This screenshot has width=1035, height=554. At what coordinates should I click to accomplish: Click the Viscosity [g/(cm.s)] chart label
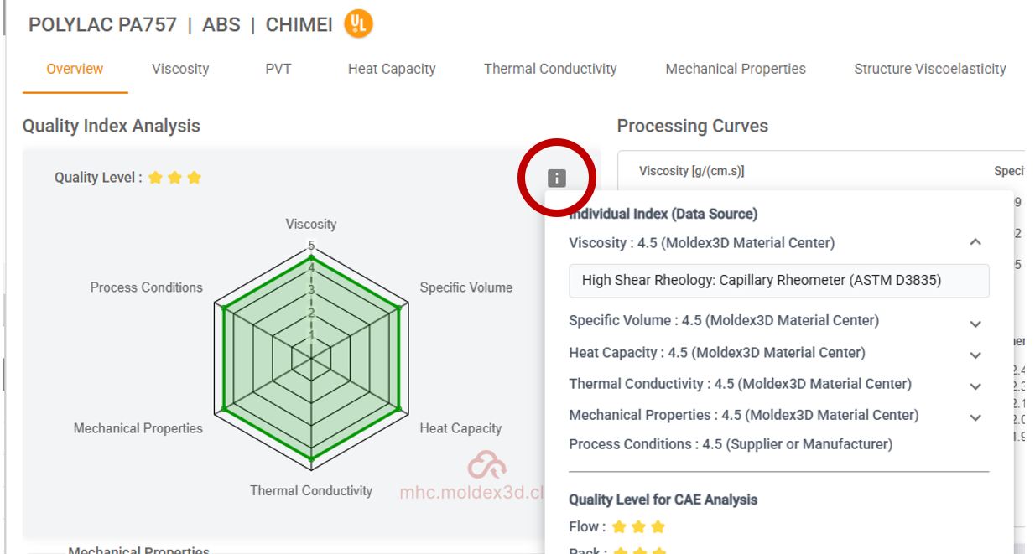[x=692, y=171]
